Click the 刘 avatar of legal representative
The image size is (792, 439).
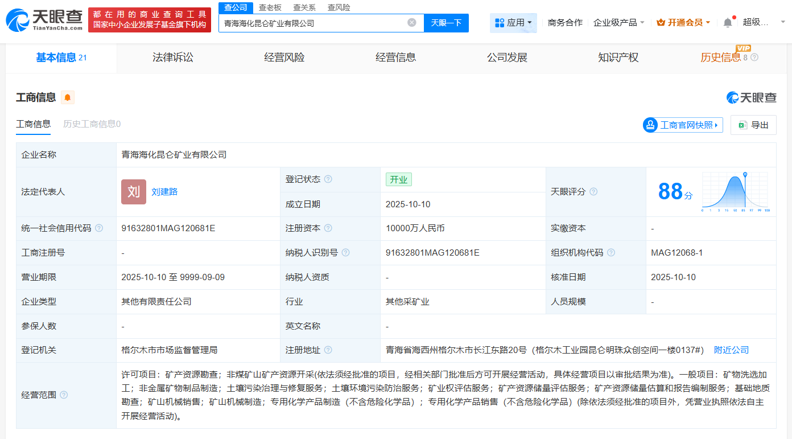pos(133,192)
